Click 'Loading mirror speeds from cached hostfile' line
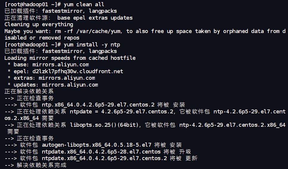 pos(70,58)
